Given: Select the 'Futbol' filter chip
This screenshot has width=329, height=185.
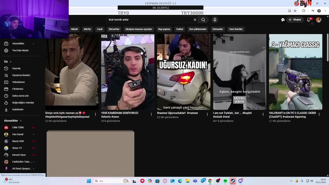Looking at the screenshot, I should pos(180,29).
